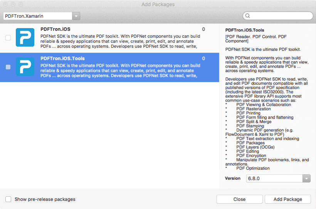Click the red window close button

(5, 5)
